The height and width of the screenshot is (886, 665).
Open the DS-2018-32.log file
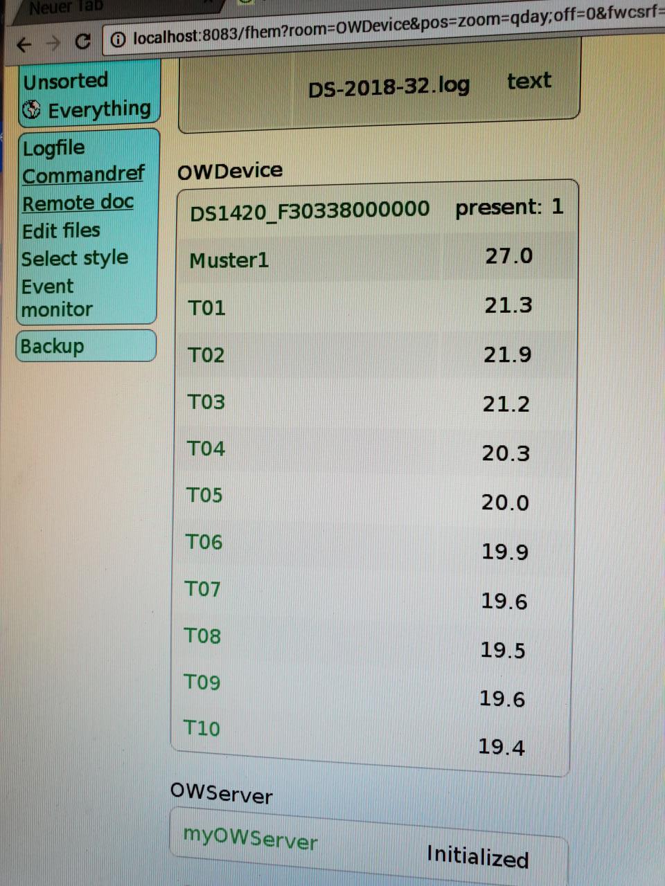(x=389, y=87)
